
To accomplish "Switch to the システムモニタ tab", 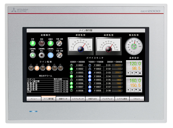I will pyautogui.click(x=78, y=99).
